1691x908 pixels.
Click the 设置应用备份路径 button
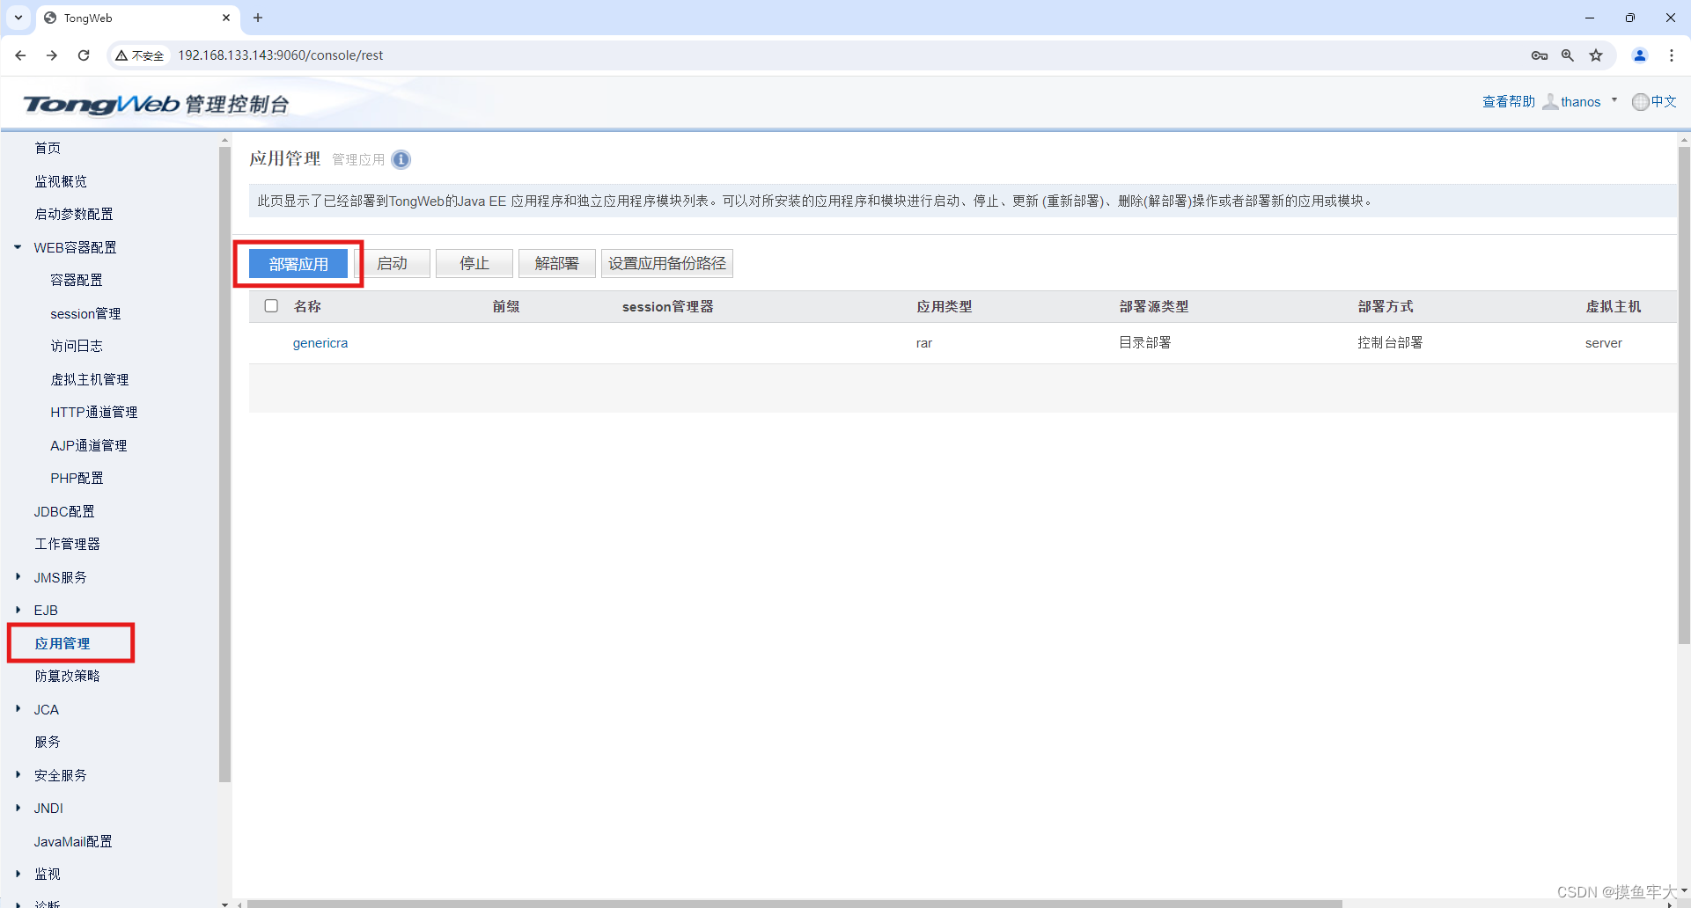667,263
